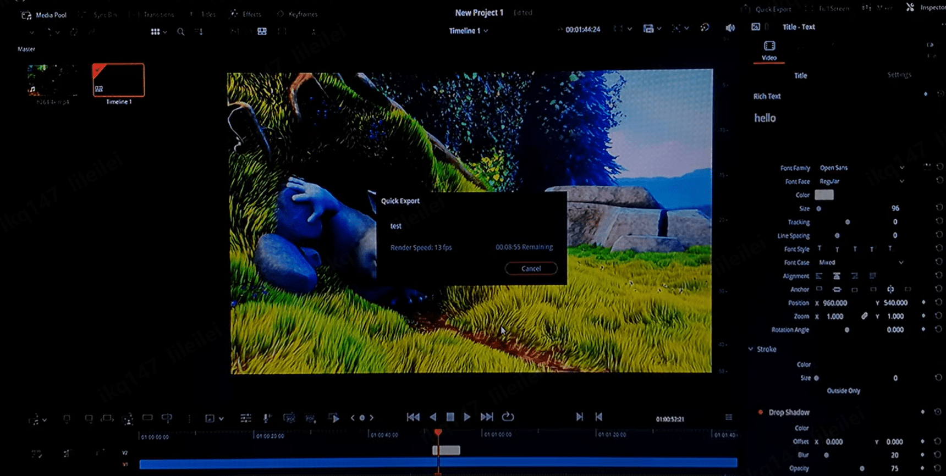Click the fast review play icon

click(x=333, y=418)
